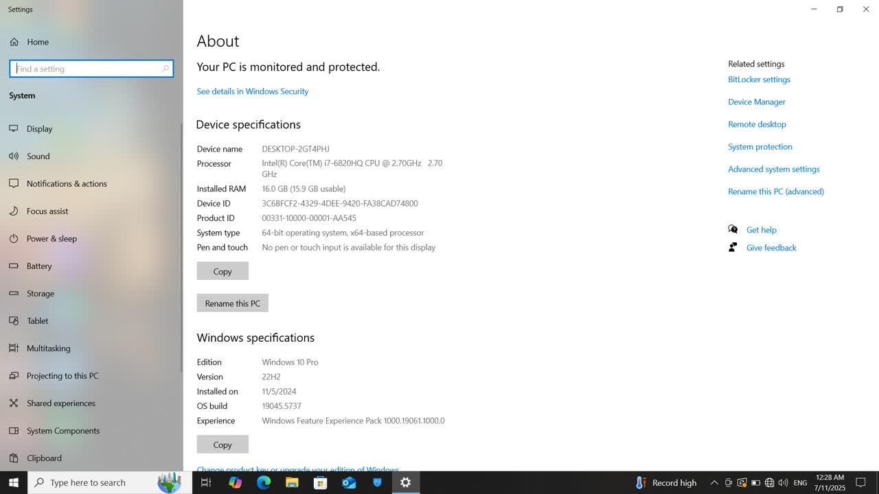Screen dimensions: 879x494
Task: Open Sound settings
Action: [38, 156]
